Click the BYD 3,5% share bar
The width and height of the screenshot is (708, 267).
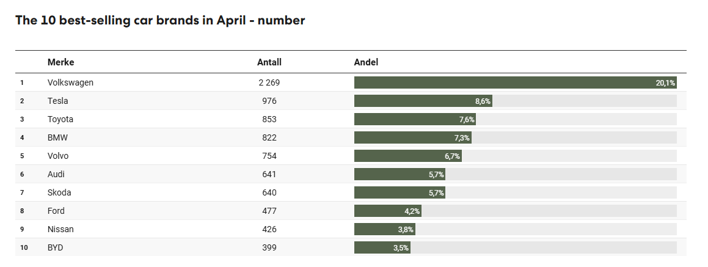pyautogui.click(x=382, y=247)
